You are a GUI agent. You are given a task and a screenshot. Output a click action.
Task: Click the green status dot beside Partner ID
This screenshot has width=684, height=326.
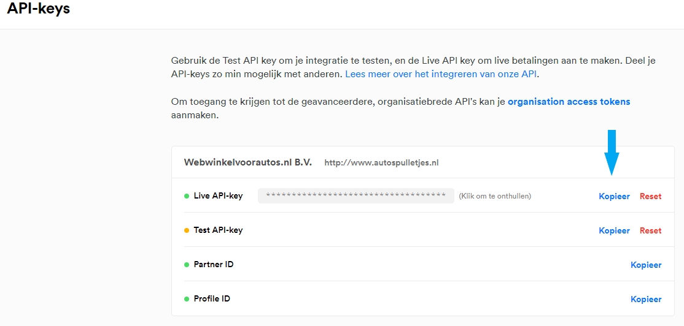(187, 265)
